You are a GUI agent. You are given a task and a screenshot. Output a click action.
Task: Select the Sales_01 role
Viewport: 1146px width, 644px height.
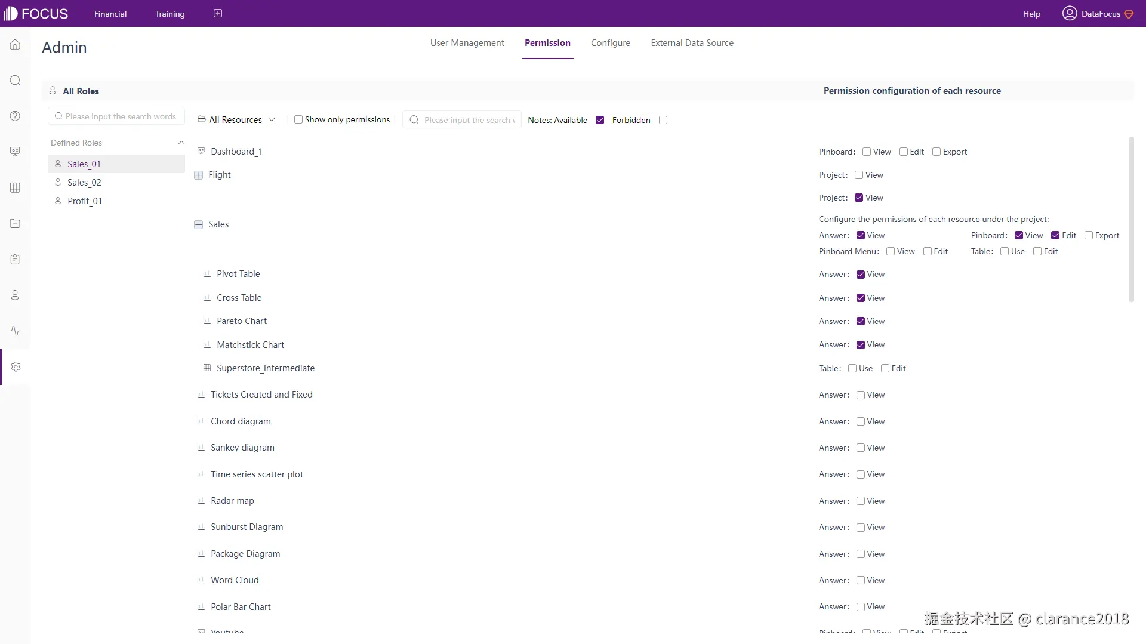point(116,164)
